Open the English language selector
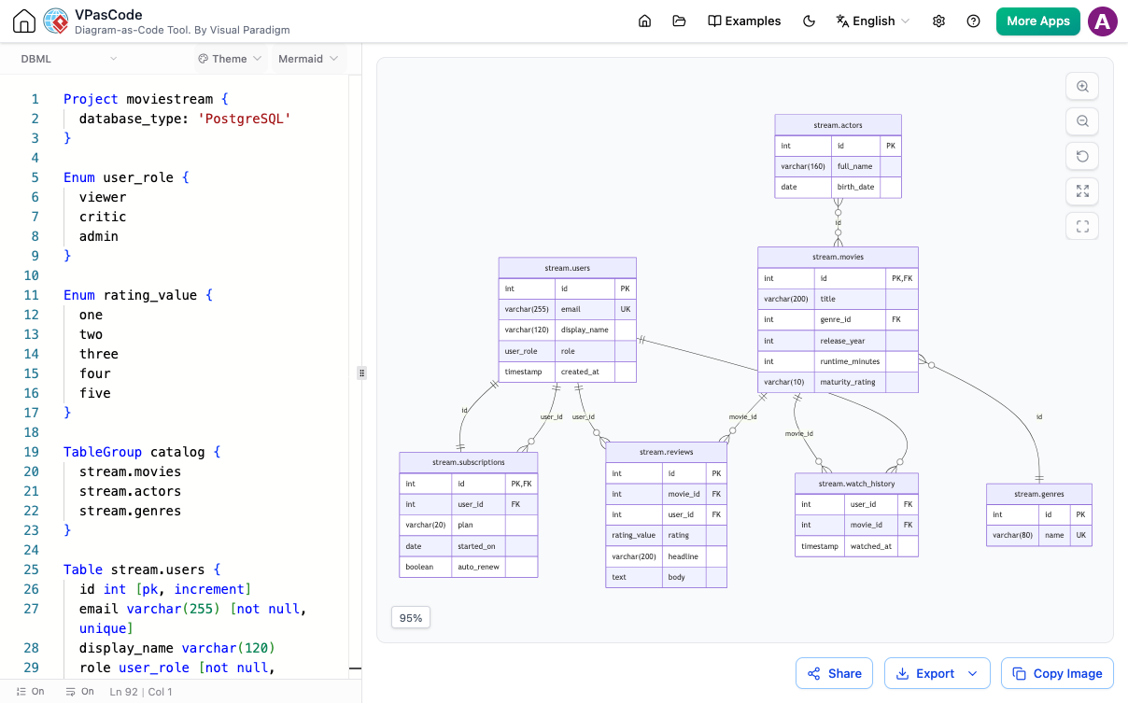The width and height of the screenshot is (1128, 703). [873, 21]
